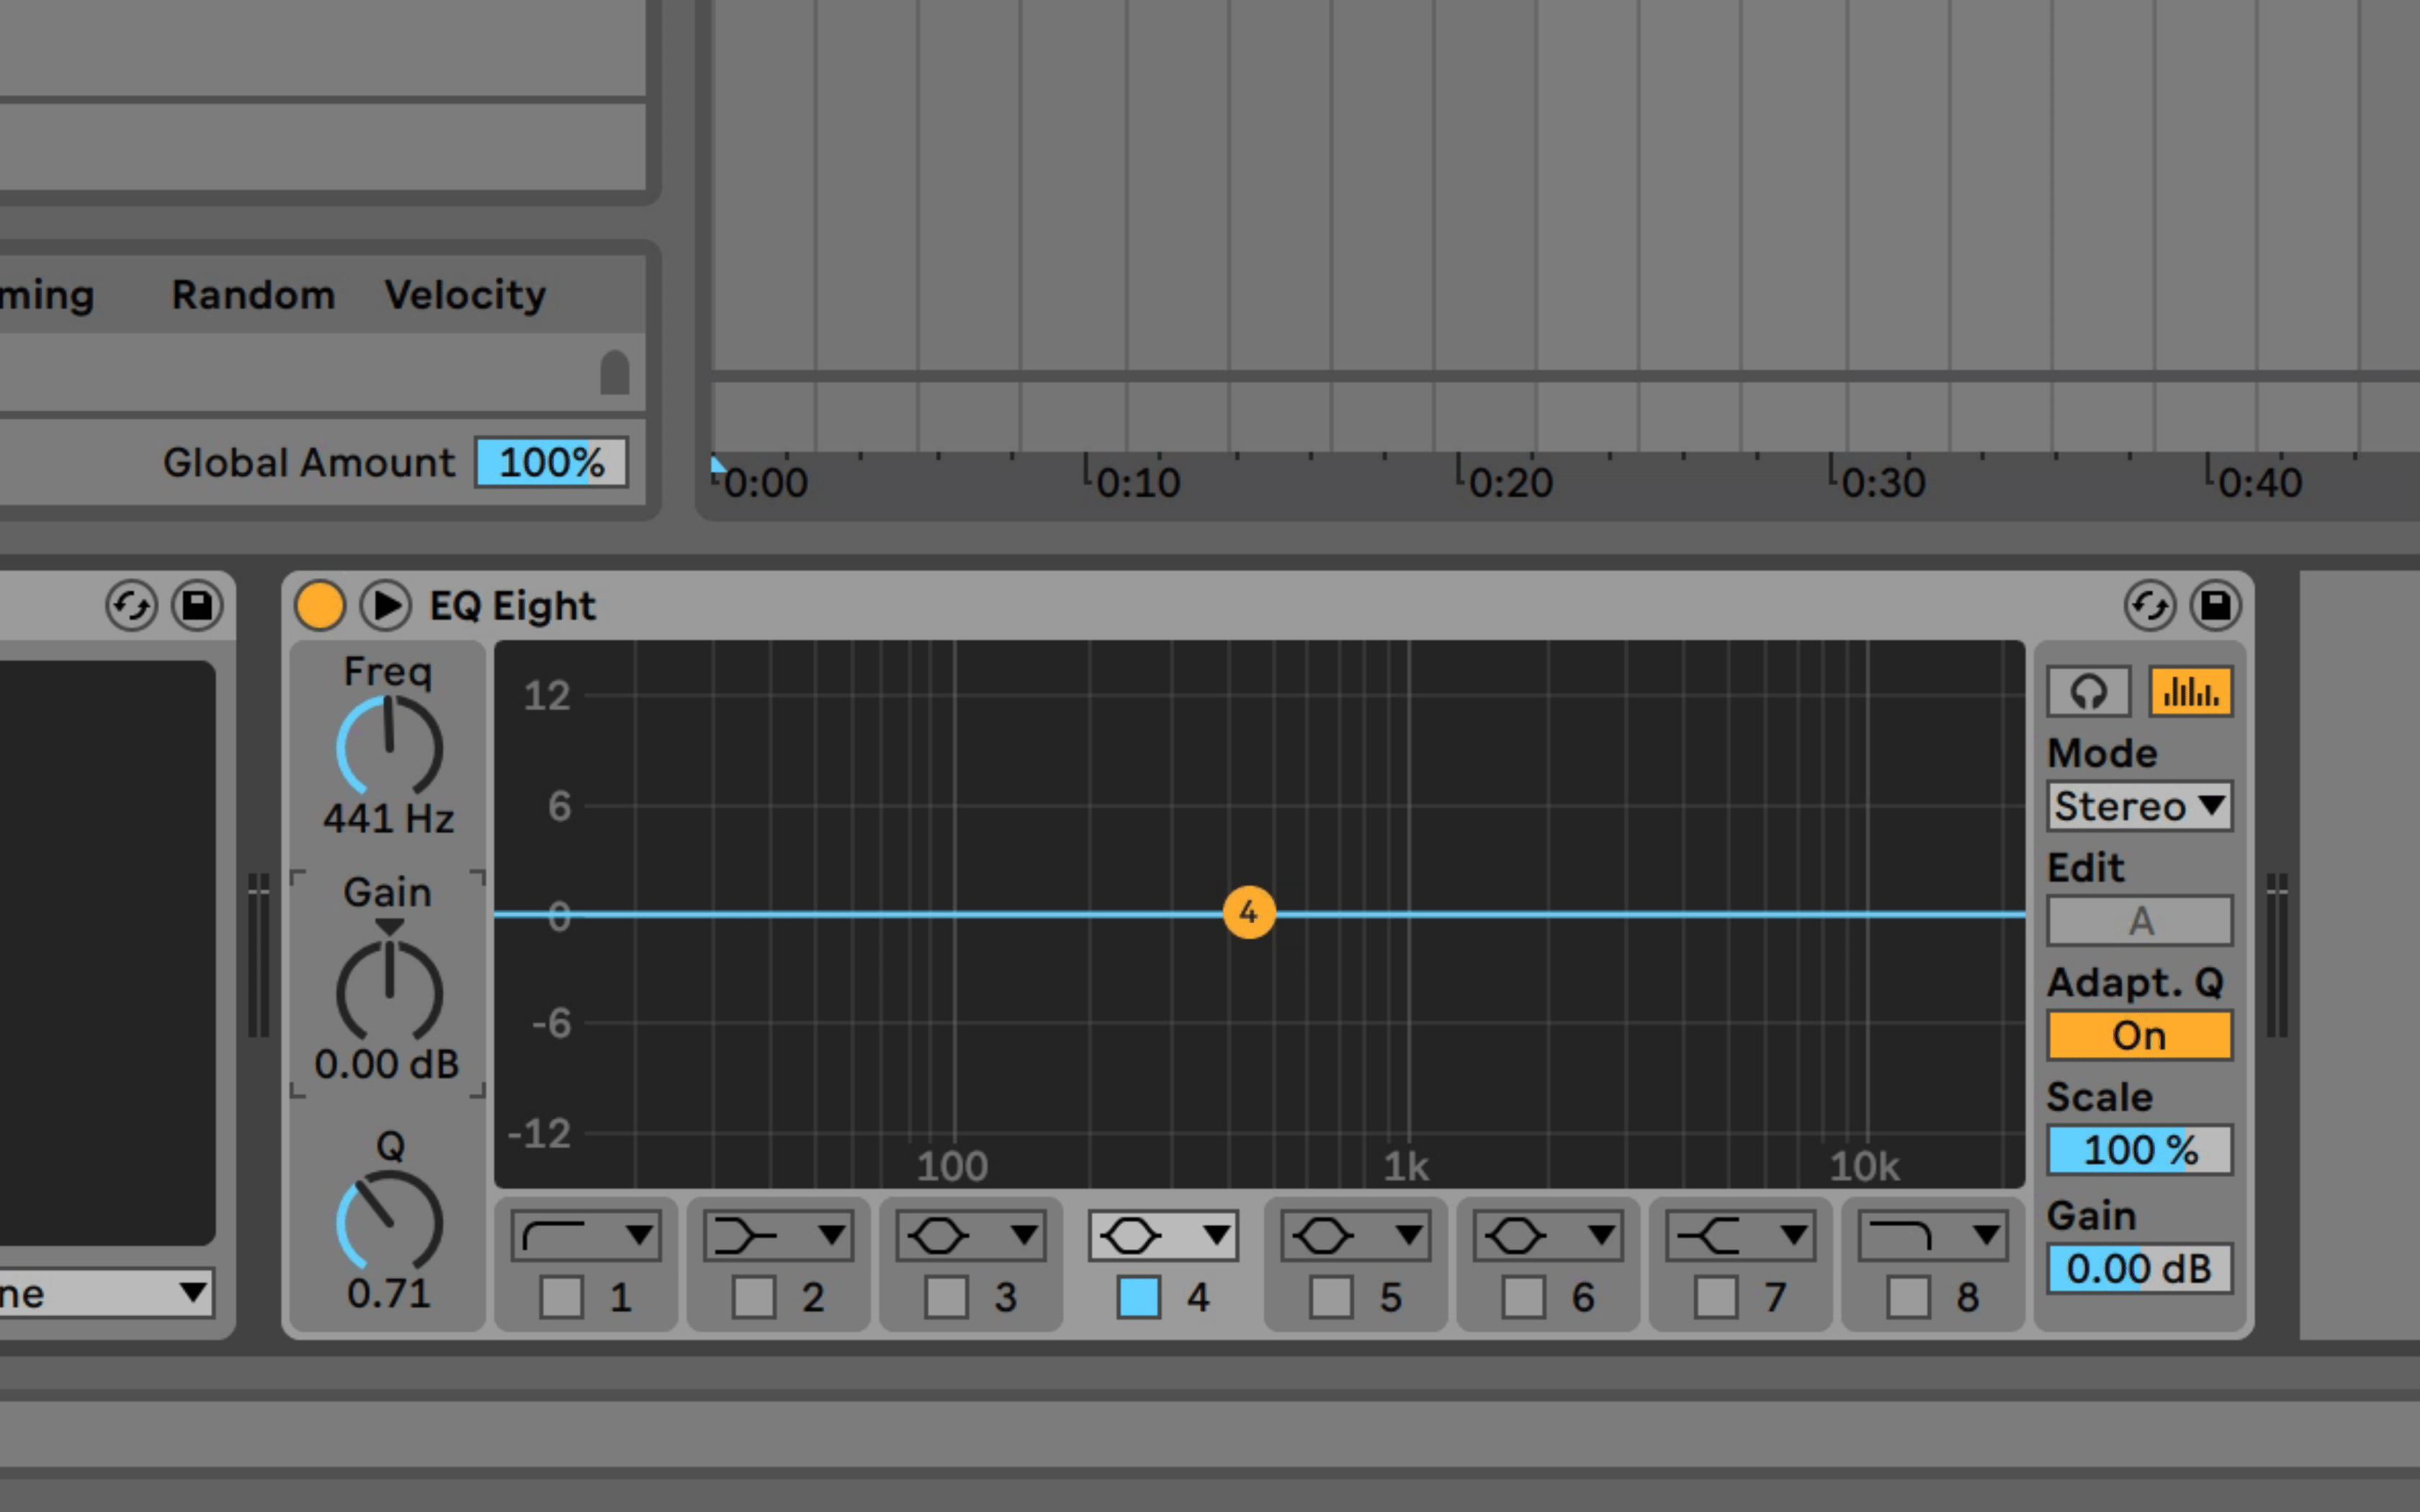Open band 2 filter type dropdown

(x=778, y=1236)
